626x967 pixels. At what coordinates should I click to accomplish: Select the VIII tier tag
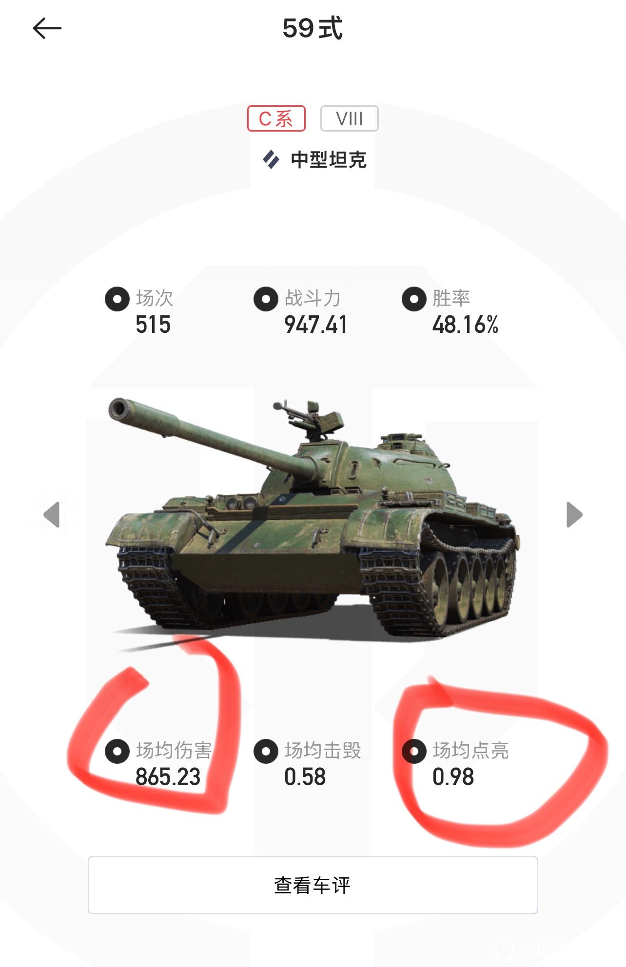[x=349, y=118]
